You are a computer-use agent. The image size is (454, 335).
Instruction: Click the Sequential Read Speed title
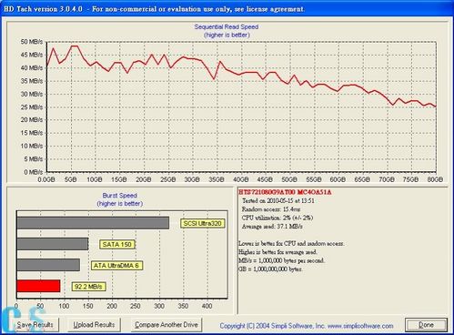tap(227, 26)
